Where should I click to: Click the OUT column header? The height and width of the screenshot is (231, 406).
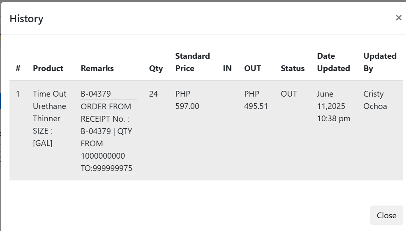pyautogui.click(x=252, y=68)
